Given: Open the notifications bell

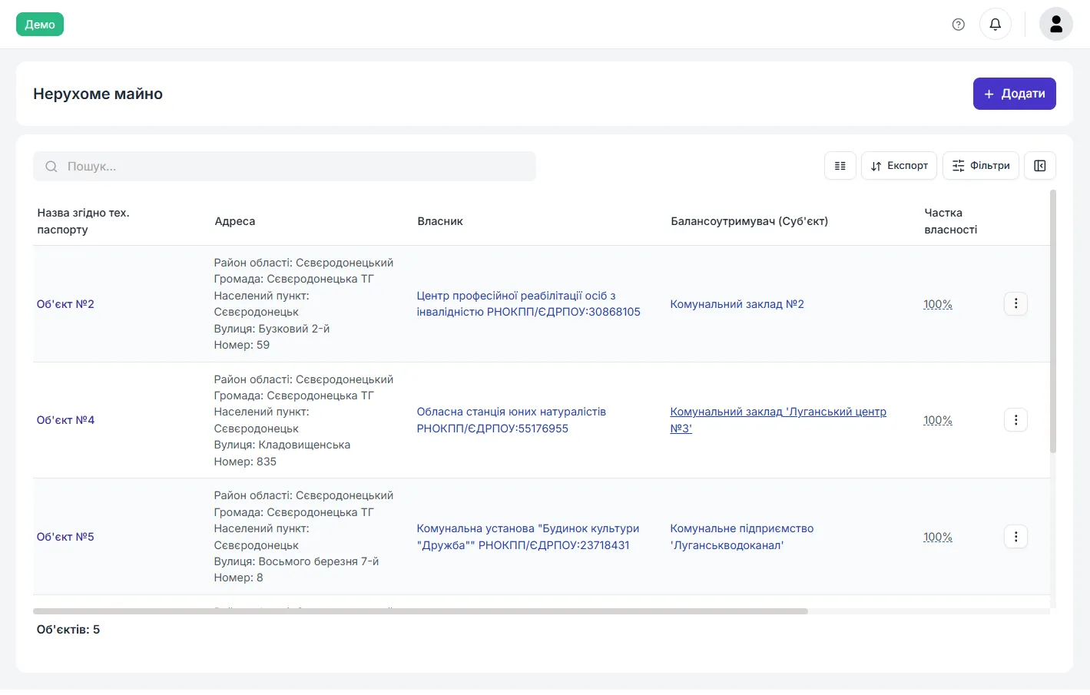Looking at the screenshot, I should (x=995, y=25).
